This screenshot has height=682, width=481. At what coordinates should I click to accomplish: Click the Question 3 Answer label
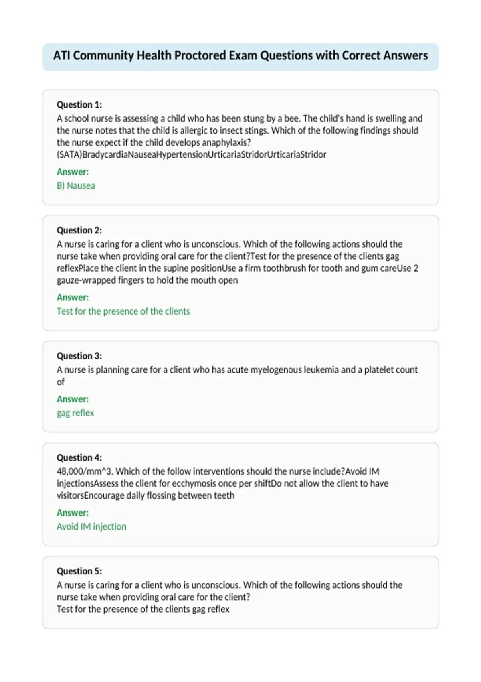click(x=73, y=399)
